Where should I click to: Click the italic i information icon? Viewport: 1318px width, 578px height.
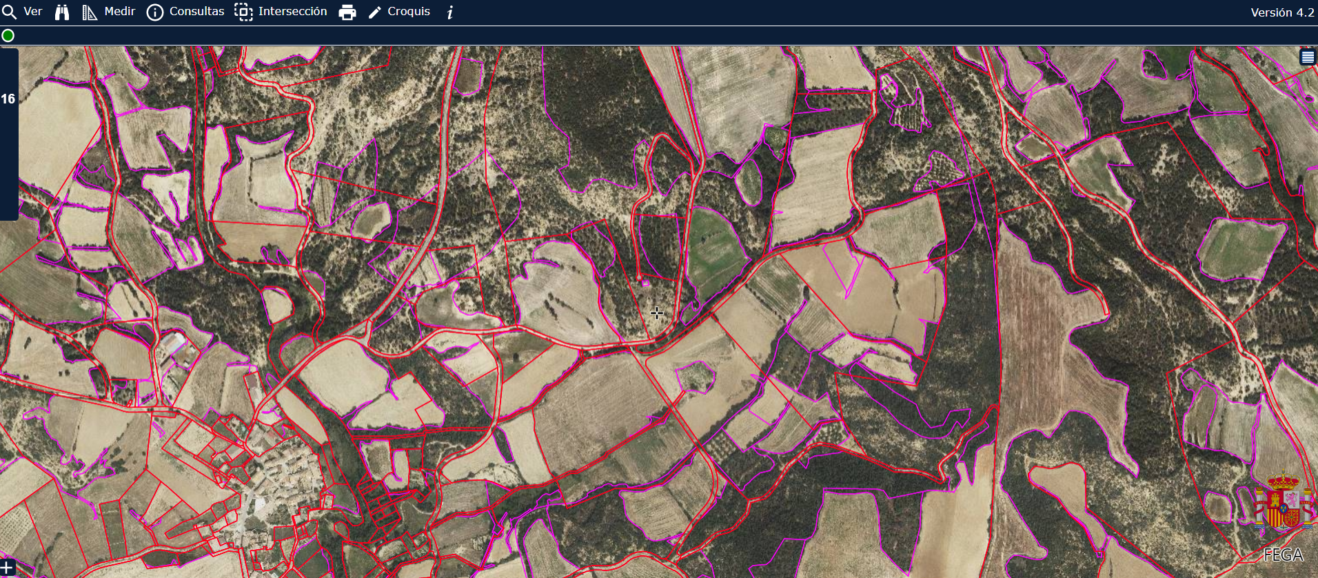pyautogui.click(x=450, y=12)
